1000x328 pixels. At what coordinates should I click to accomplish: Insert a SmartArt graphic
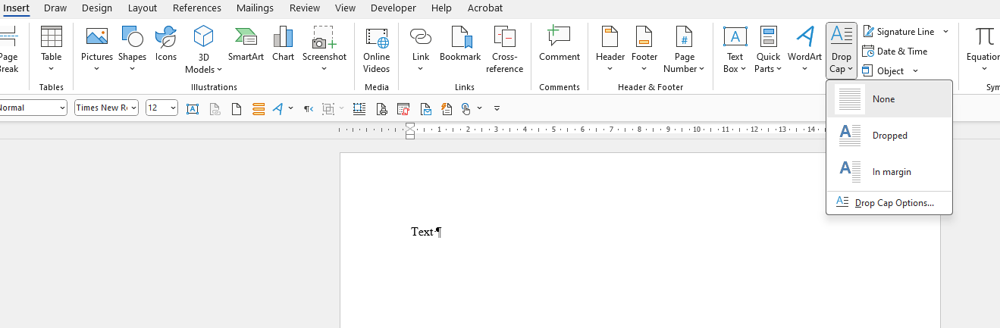coord(246,45)
